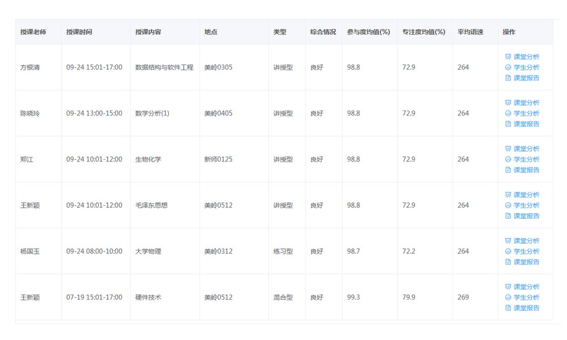567x340 pixels.
Task: Click the student analysis smiley icon for 陈晓玲's class
Action: tap(507, 113)
